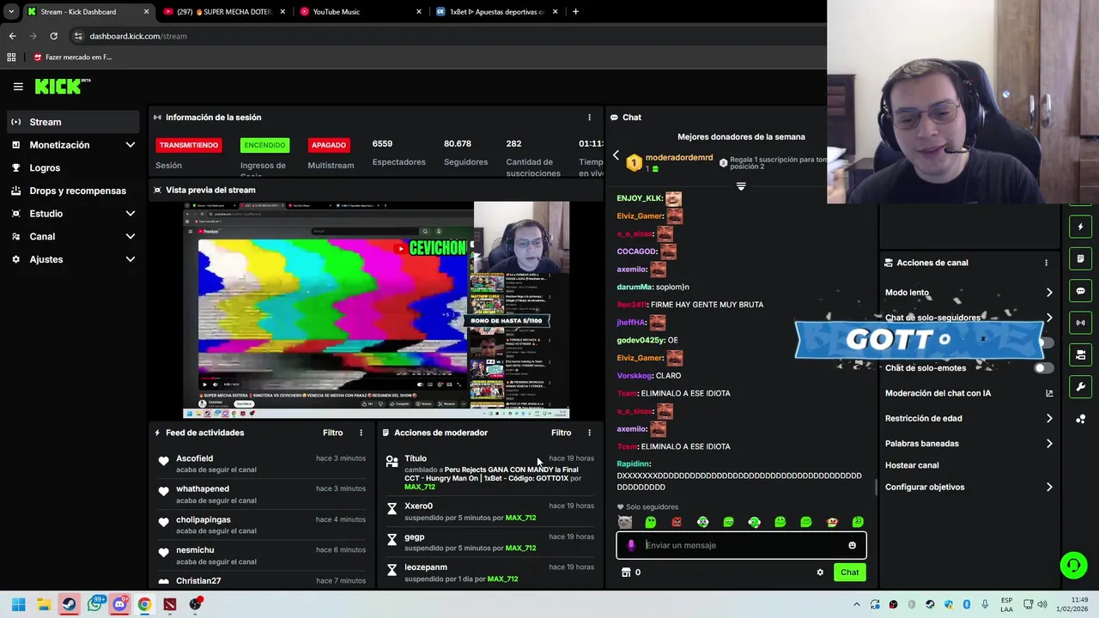Viewport: 1099px width, 618px height.
Task: Open the Acciones de moderador three-dot menu
Action: click(x=589, y=433)
